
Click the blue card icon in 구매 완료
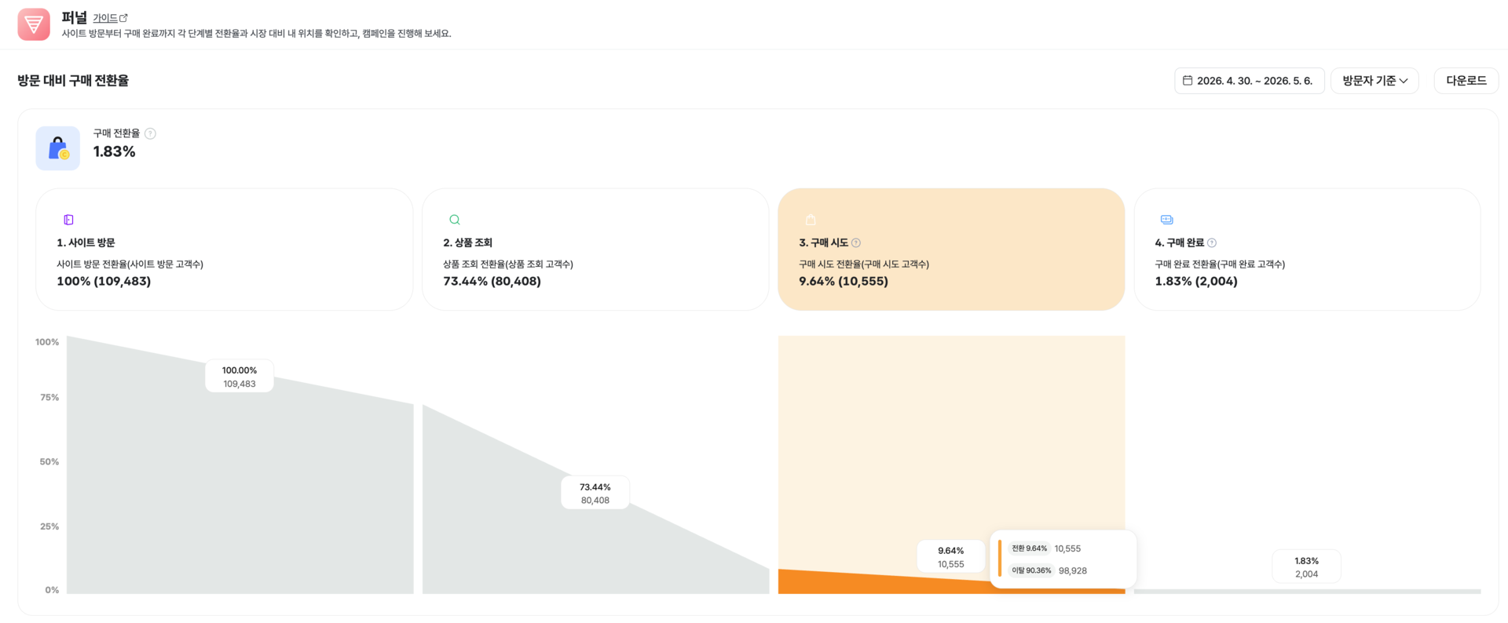pos(1167,220)
